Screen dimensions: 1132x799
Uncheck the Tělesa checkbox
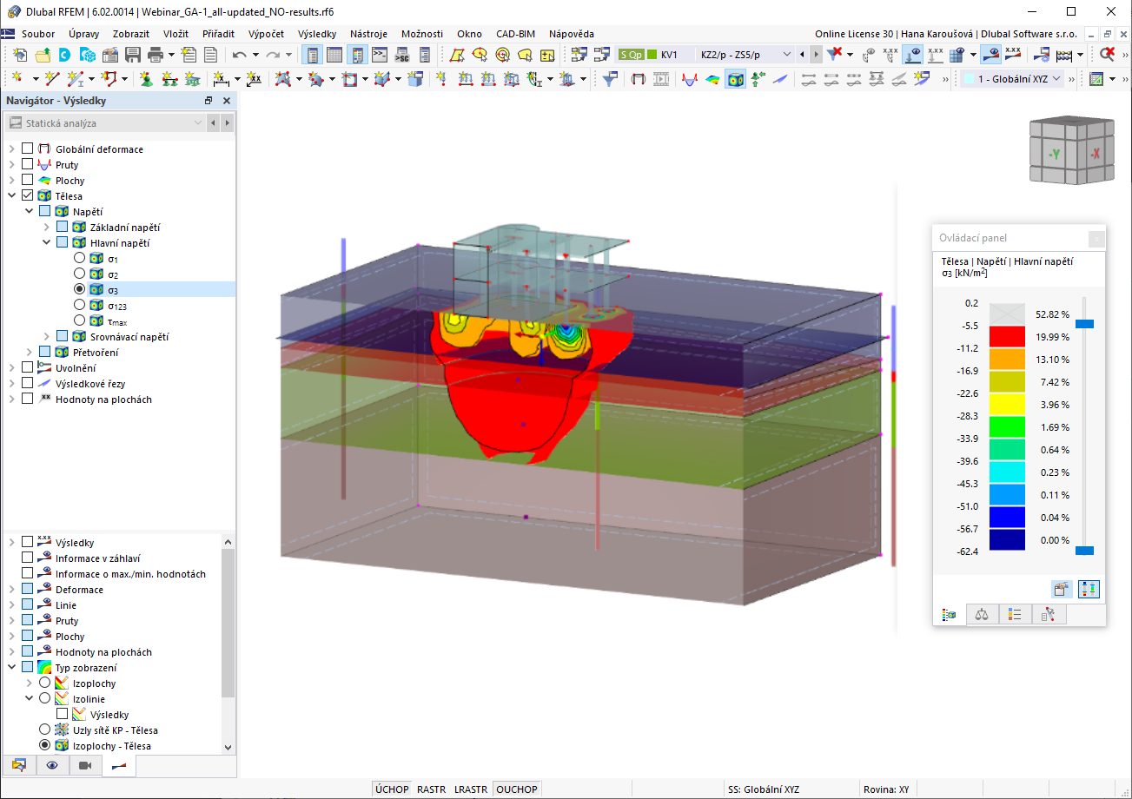28,196
